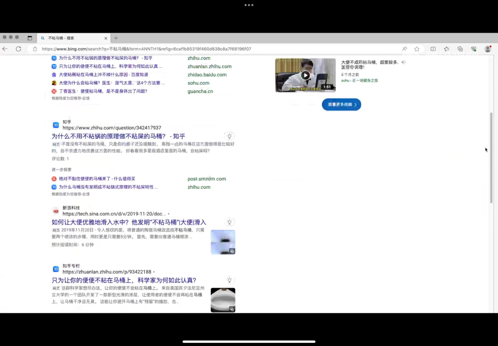This screenshot has width=498, height=346.
Task: Click 丁香医生: 便便粘马桶 link
Action: tap(103, 91)
